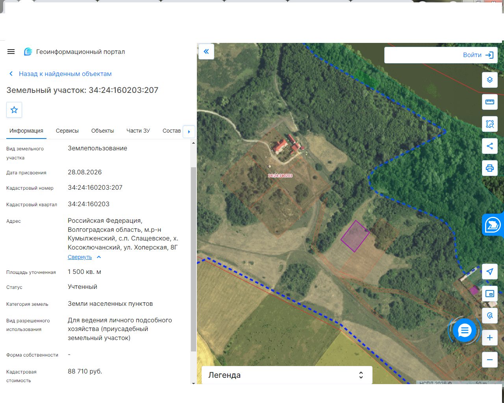Image resolution: width=504 pixels, height=403 pixels.
Task: Click the Земли населенных пунктов category value
Action: click(110, 304)
